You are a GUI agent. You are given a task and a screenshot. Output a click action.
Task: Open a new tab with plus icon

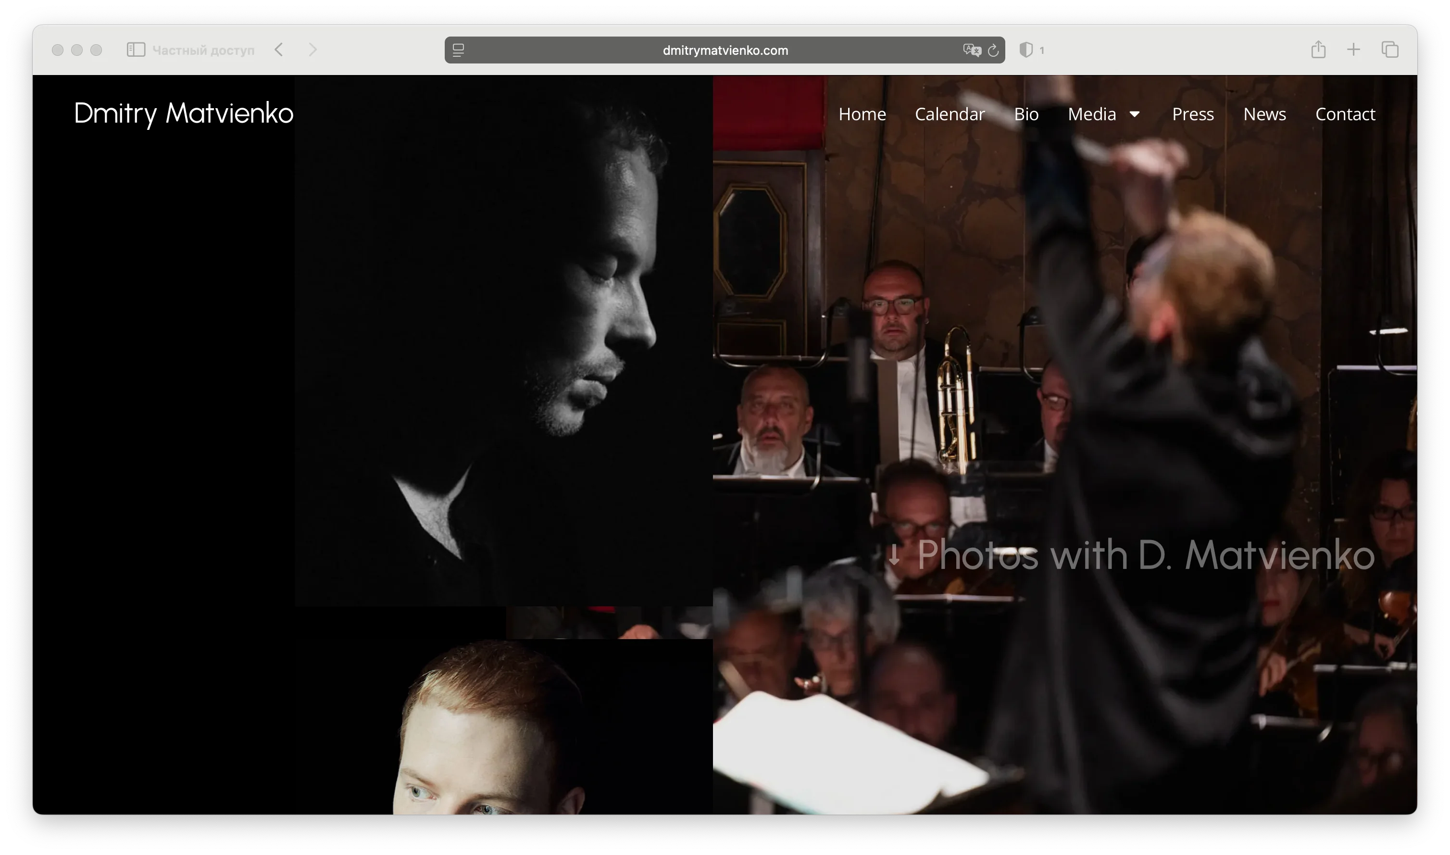(x=1353, y=50)
